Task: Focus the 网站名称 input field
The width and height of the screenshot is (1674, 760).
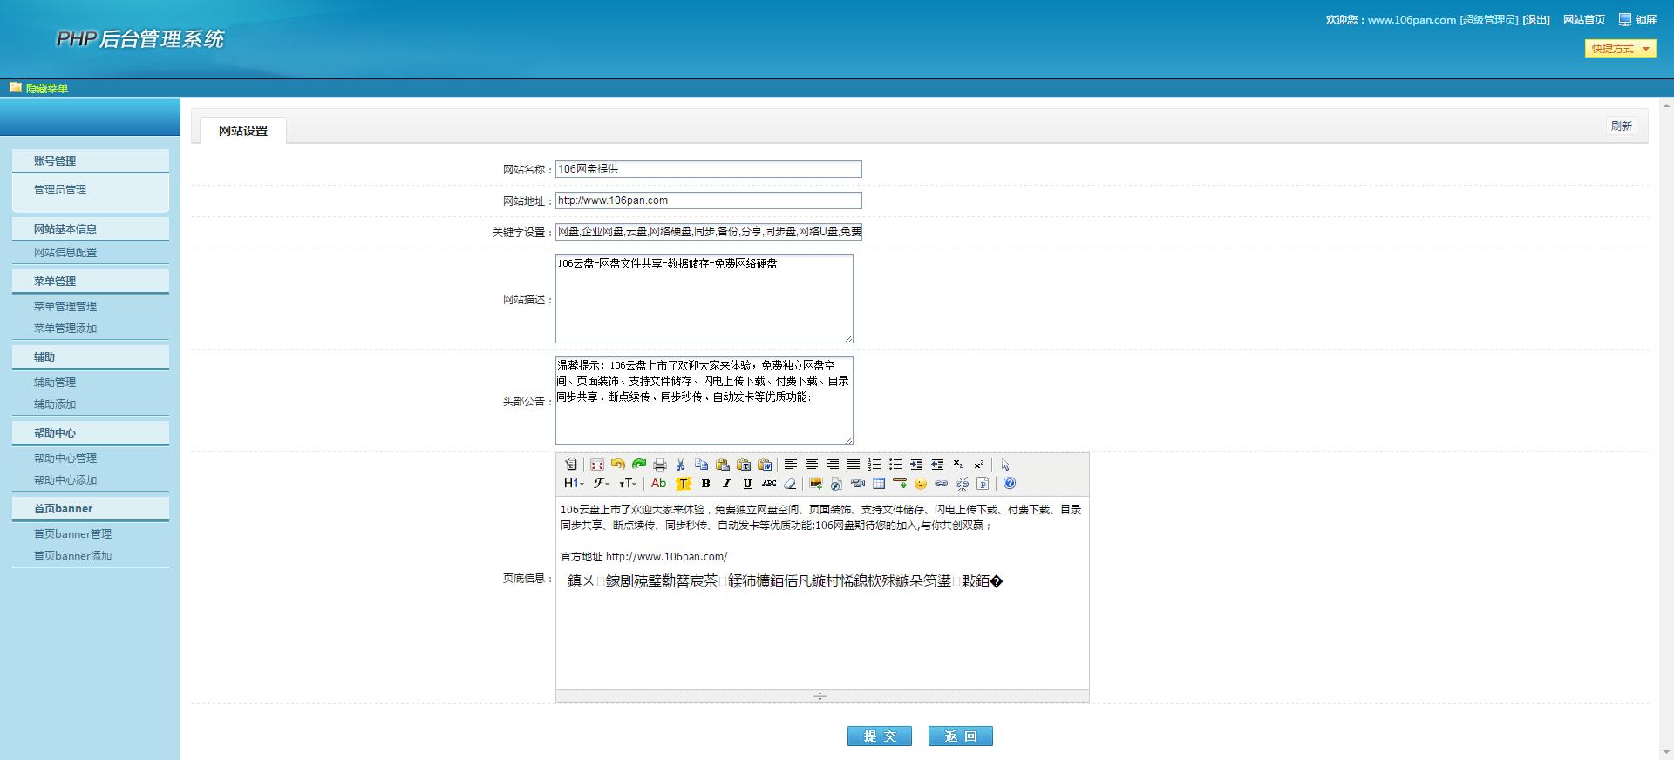Action: point(709,169)
